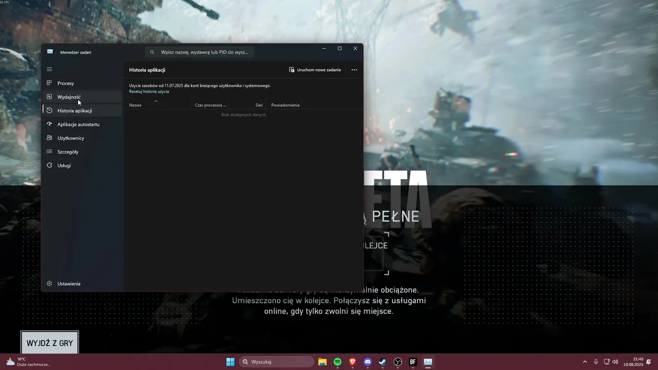The image size is (658, 370).
Task: Open Steam from the taskbar
Action: coord(382,362)
